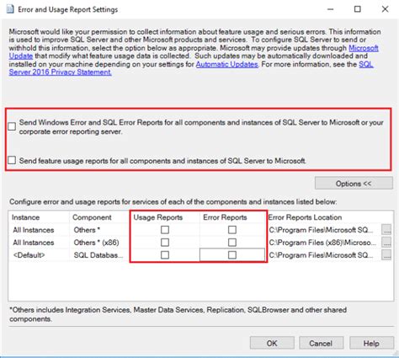Select the Error Reports Location column header
The image size is (399, 358).
pos(305,217)
